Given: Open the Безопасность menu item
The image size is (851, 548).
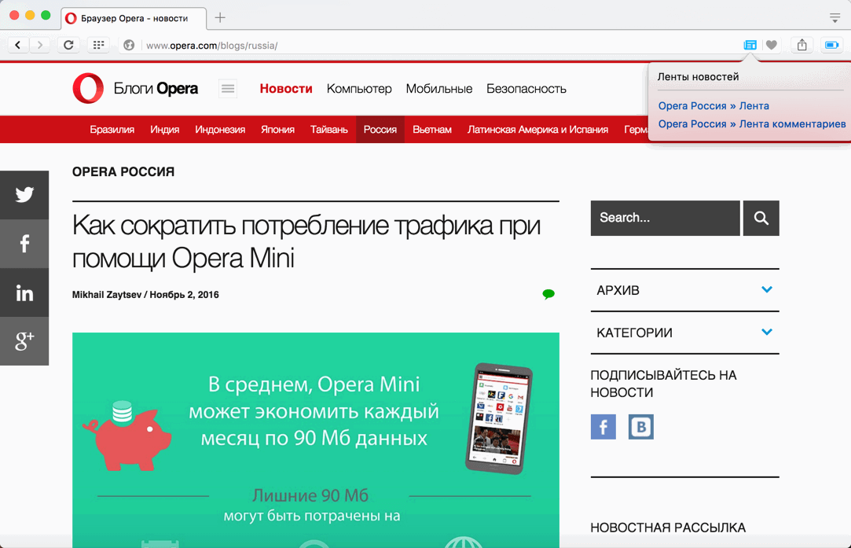Looking at the screenshot, I should (x=526, y=89).
